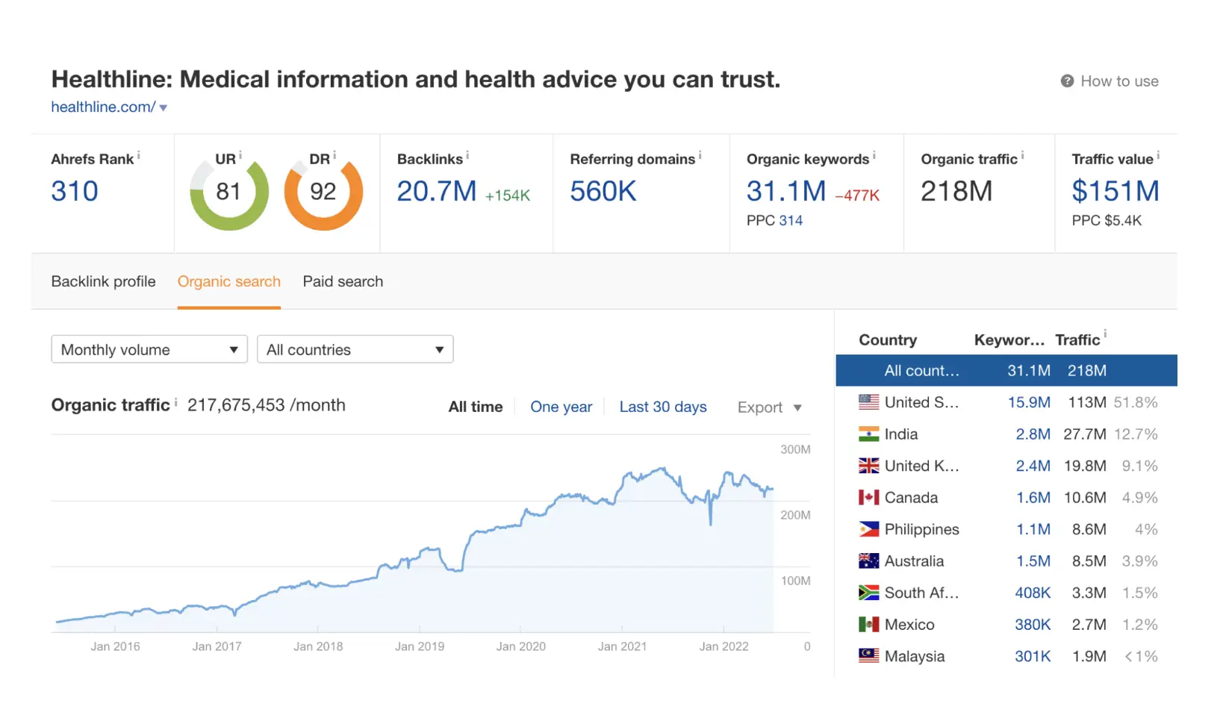Click the United Kingdom flag icon
The height and width of the screenshot is (721, 1223).
pos(869,466)
